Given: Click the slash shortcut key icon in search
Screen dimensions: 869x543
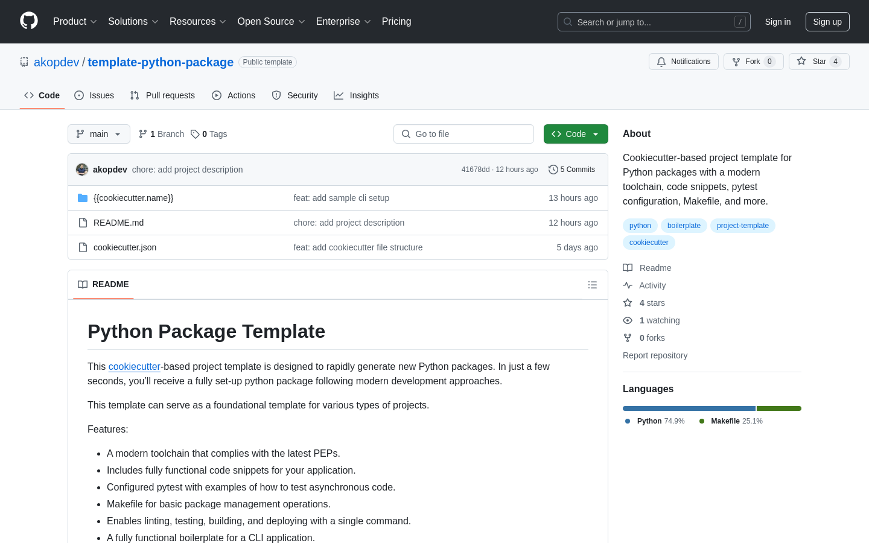Looking at the screenshot, I should click(740, 22).
